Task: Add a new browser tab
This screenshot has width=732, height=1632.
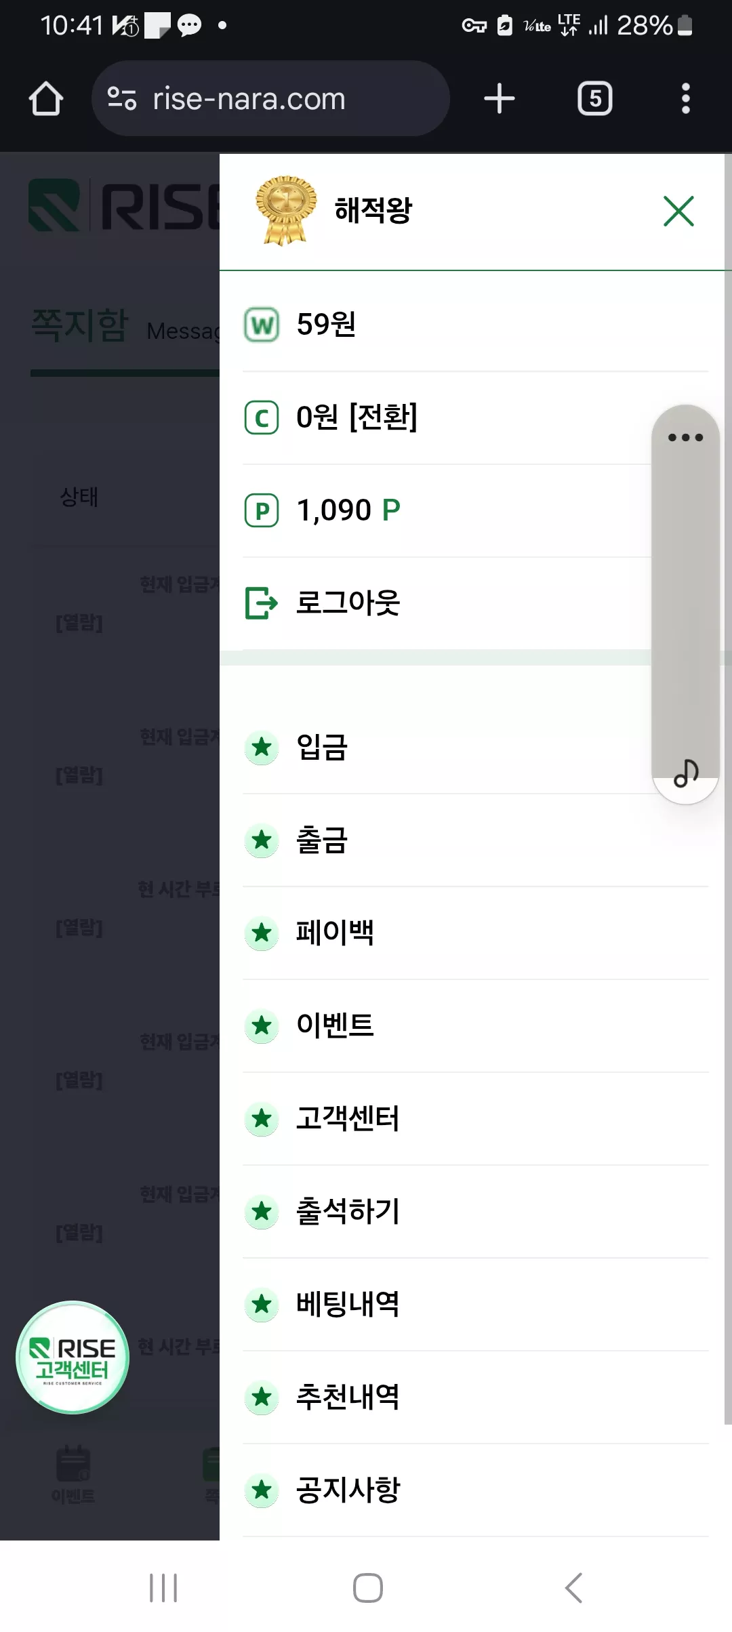Action: [x=500, y=99]
